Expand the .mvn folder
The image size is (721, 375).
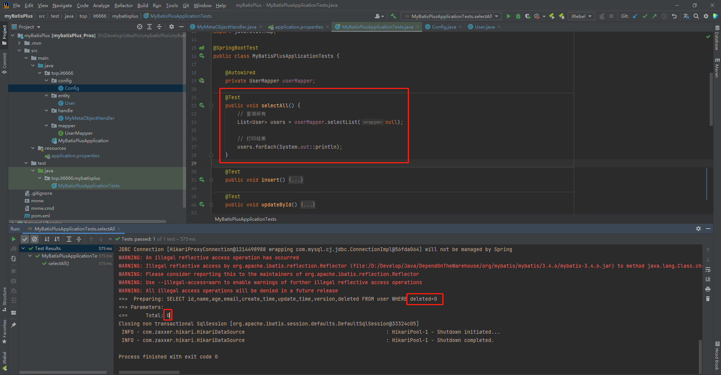tap(20, 43)
